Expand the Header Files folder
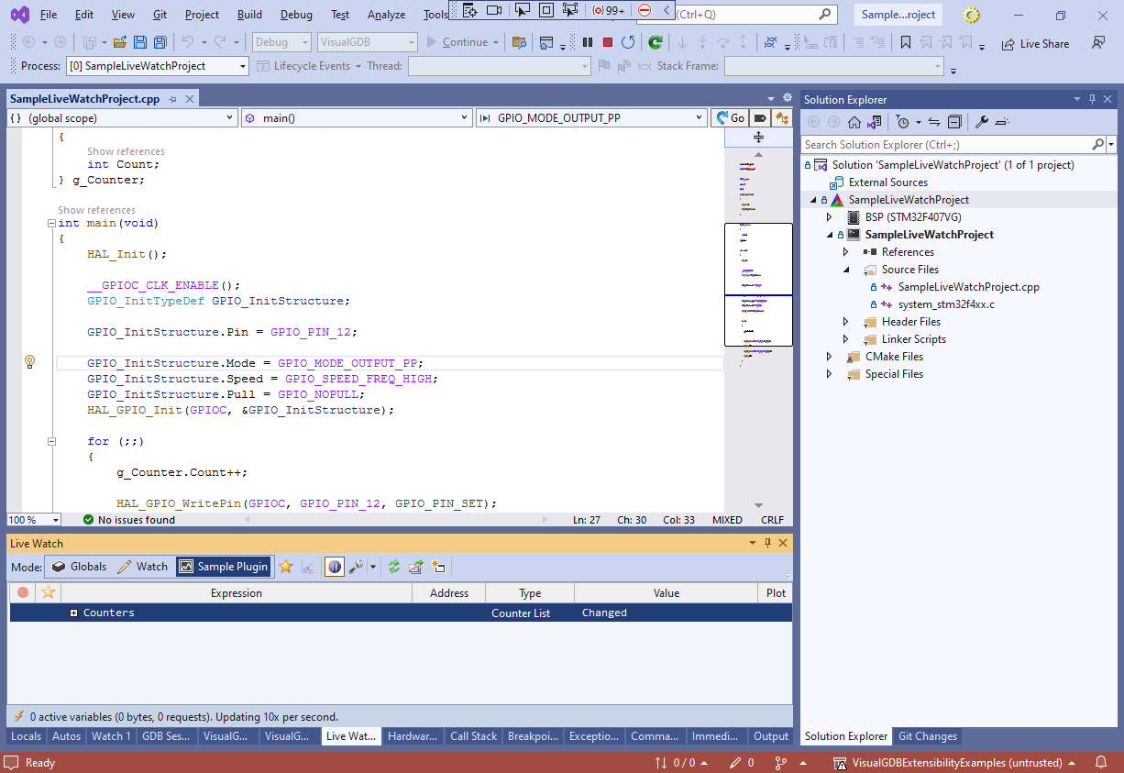The height and width of the screenshot is (773, 1124). [845, 322]
